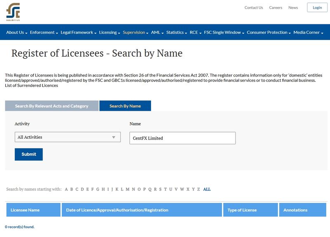330x237 pixels.
Task: Filter names starting with A
Action: coord(66,189)
